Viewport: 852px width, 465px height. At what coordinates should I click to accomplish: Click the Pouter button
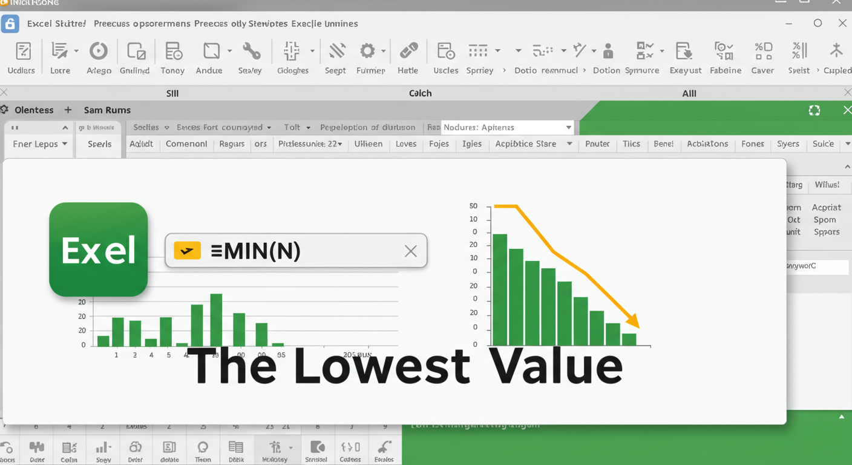(x=597, y=144)
